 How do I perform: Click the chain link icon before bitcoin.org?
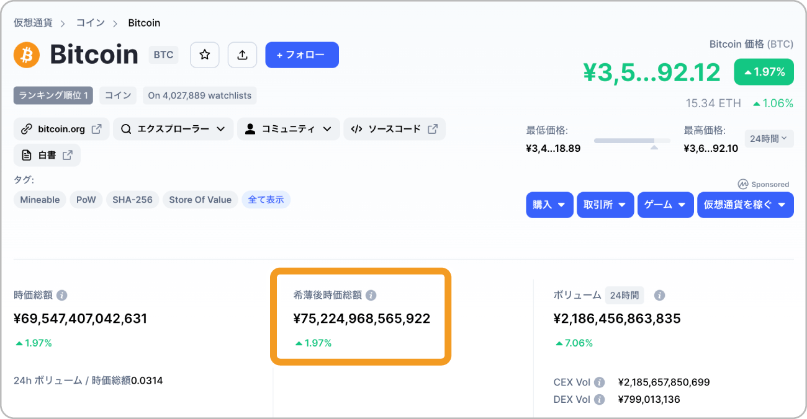coord(27,129)
